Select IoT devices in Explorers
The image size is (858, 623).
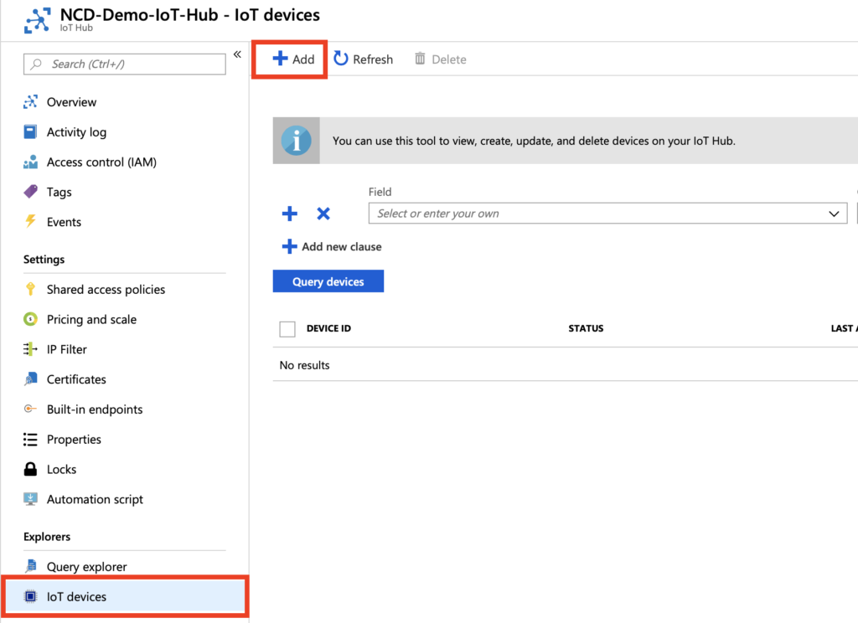coord(125,596)
